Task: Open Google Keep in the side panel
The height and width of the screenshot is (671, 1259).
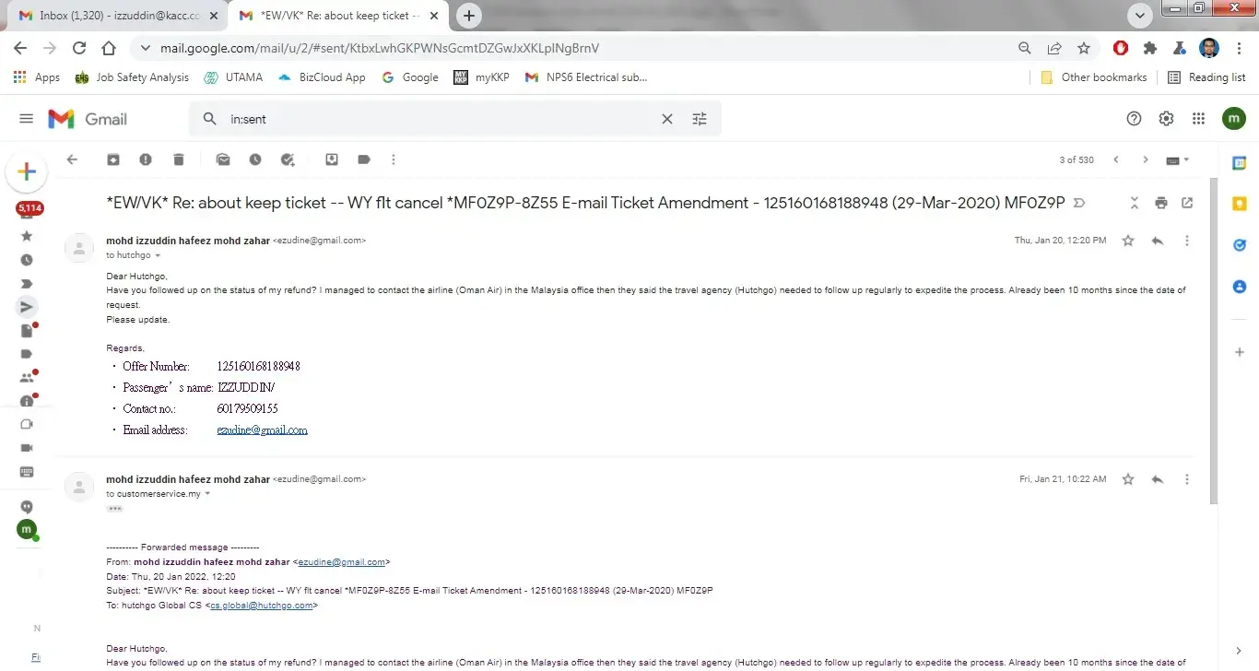Action: pyautogui.click(x=1240, y=204)
